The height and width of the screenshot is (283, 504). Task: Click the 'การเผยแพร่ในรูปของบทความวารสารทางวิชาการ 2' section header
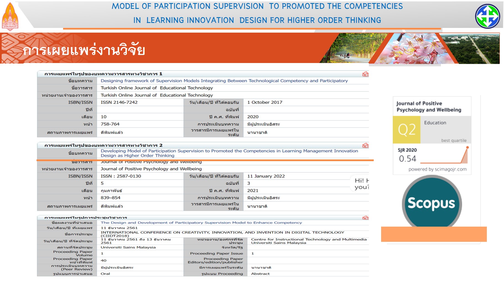point(103,145)
